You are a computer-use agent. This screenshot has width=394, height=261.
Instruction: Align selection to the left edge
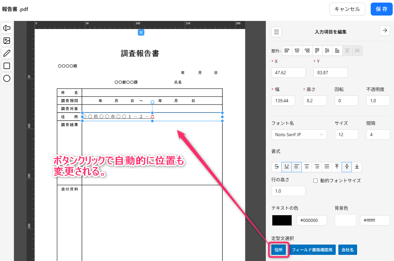[287, 51]
